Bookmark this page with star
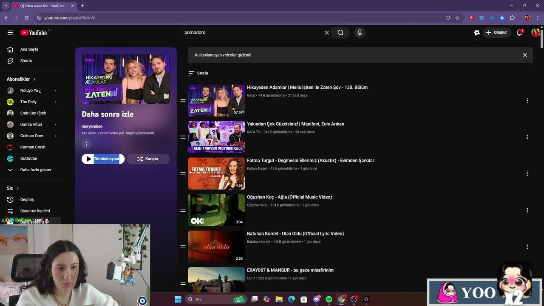The width and height of the screenshot is (544, 306). (x=457, y=18)
